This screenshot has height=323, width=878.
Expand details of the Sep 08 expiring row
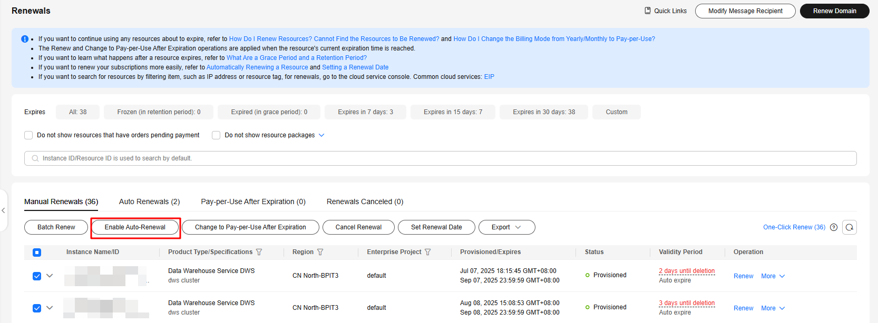(50, 307)
